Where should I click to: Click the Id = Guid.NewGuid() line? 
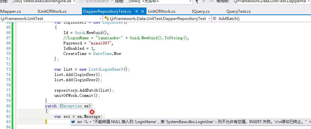(x=86, y=33)
